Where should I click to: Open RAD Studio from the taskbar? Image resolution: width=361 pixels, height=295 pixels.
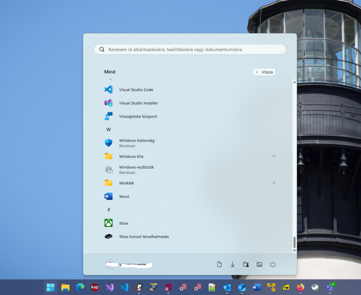[95, 287]
